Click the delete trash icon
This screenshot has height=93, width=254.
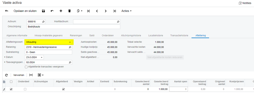[69, 11]
